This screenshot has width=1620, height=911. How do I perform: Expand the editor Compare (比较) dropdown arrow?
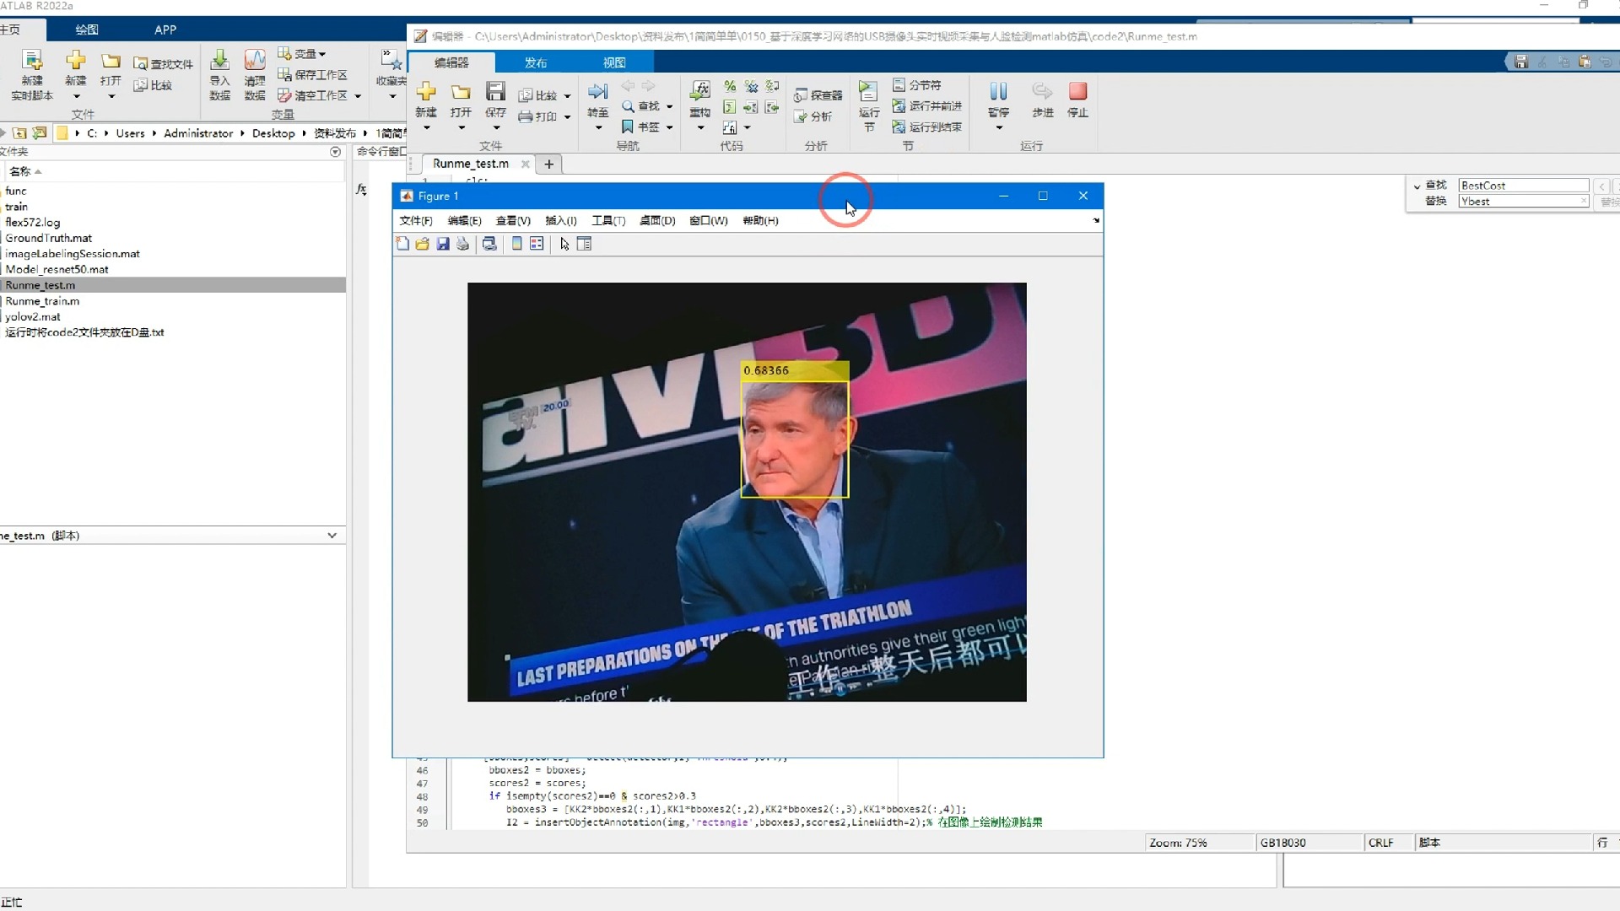[x=567, y=96]
